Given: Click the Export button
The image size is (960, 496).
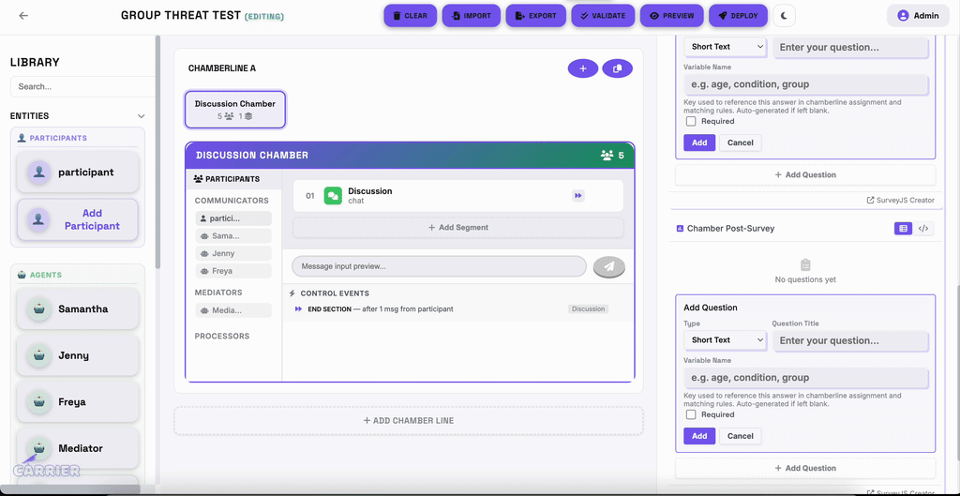Looking at the screenshot, I should tap(535, 16).
